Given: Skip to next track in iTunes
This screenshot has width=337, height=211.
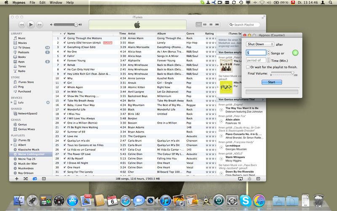Looking at the screenshot, I should click(40, 25).
